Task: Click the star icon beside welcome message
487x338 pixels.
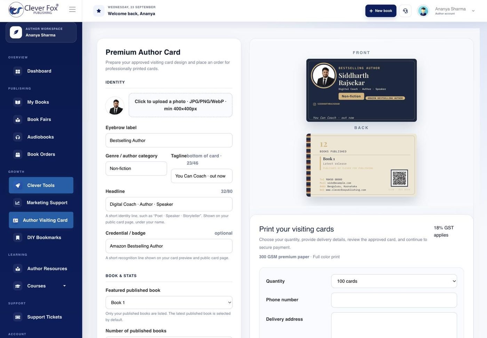Action: tap(99, 11)
